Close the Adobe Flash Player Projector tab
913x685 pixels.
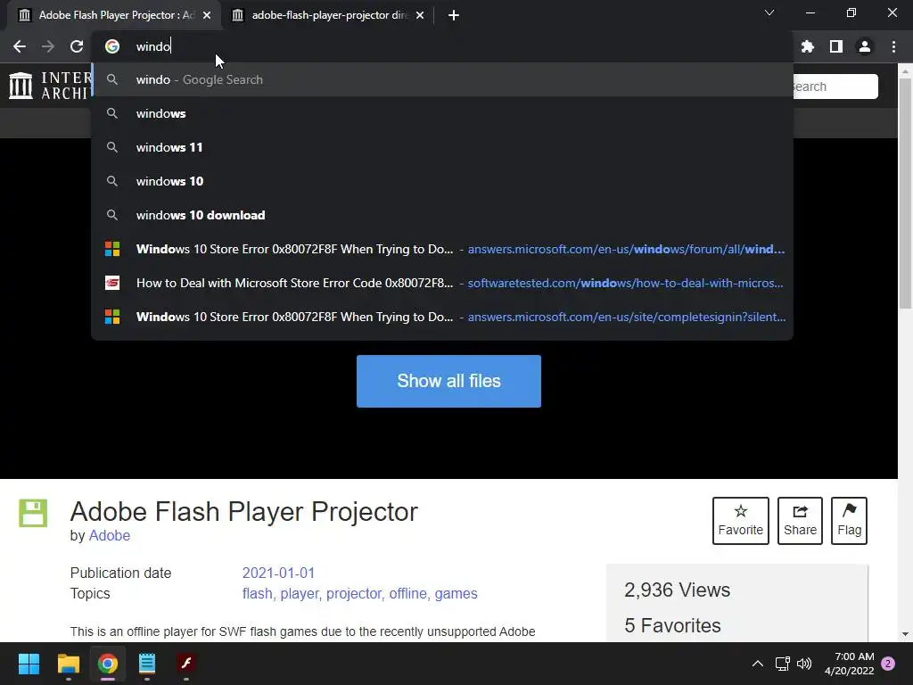207,15
